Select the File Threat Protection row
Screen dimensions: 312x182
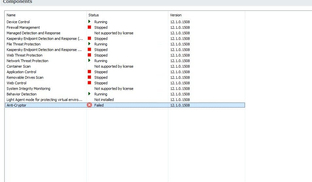125,44
